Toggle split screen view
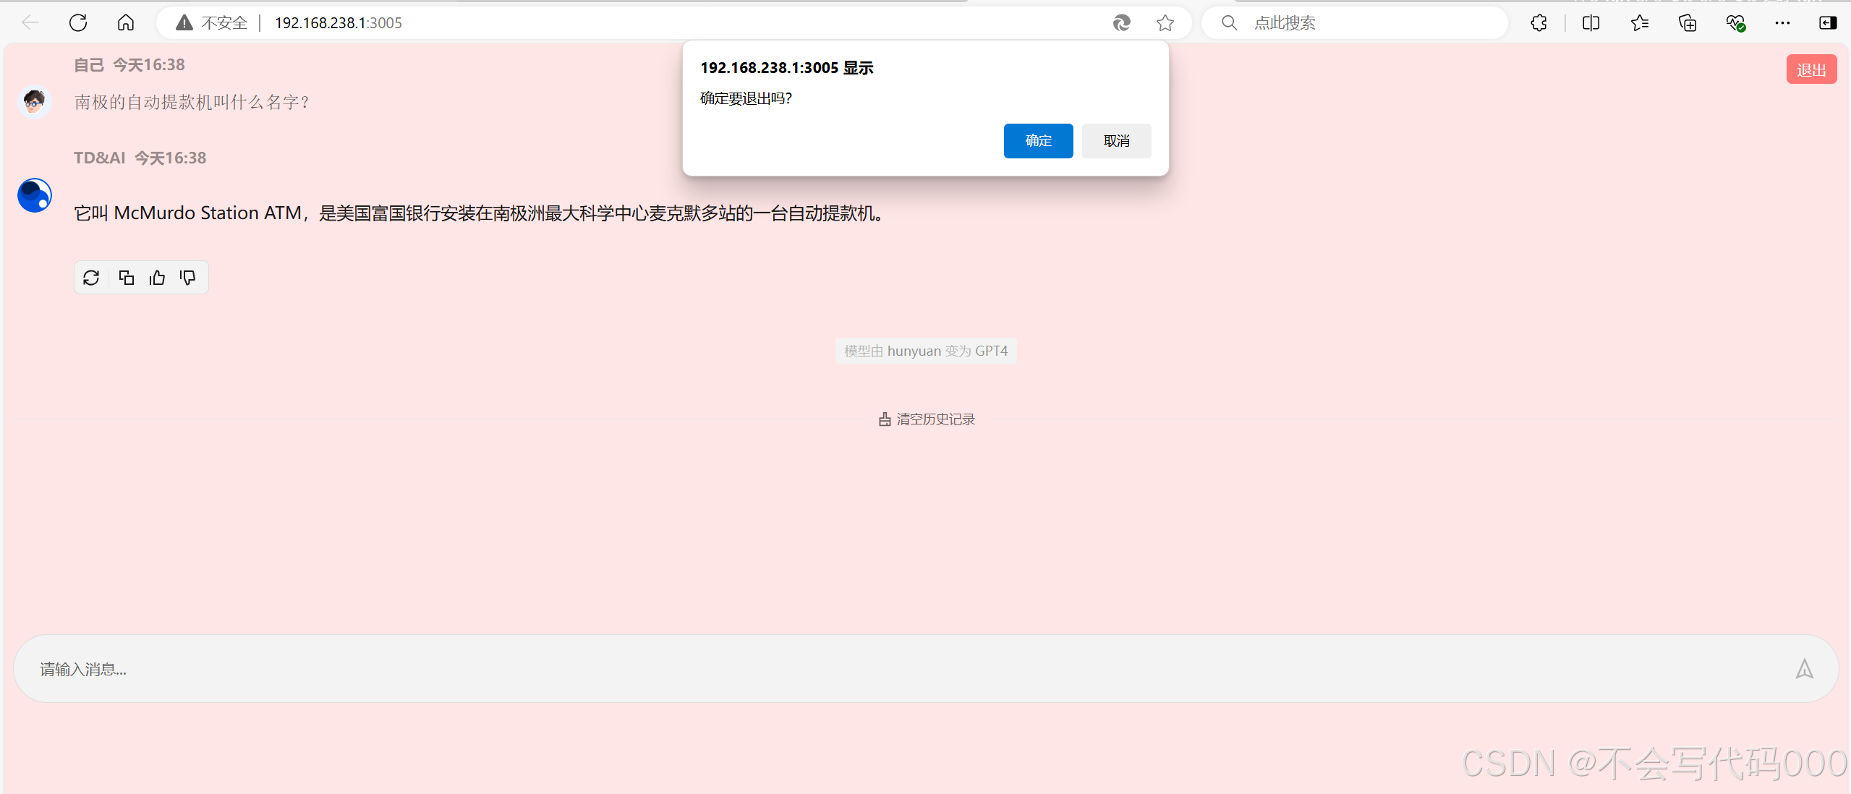This screenshot has width=1851, height=794. [1591, 23]
